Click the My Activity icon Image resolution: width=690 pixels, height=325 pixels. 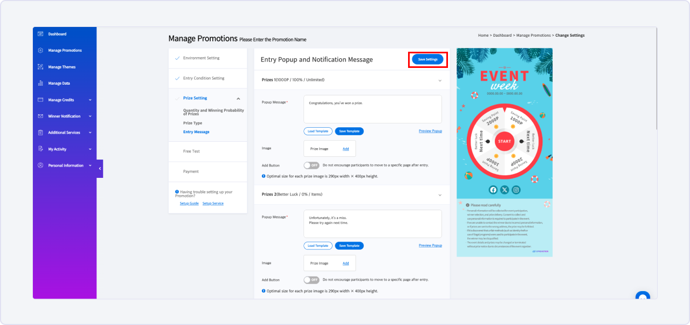pyautogui.click(x=40, y=149)
